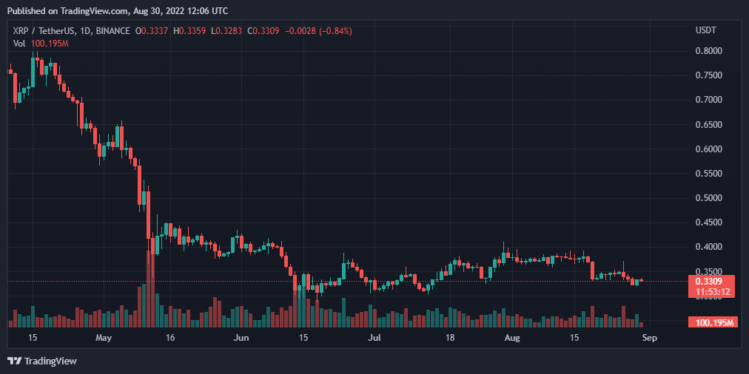Click the May label on time axis
The image size is (749, 374).
point(104,338)
